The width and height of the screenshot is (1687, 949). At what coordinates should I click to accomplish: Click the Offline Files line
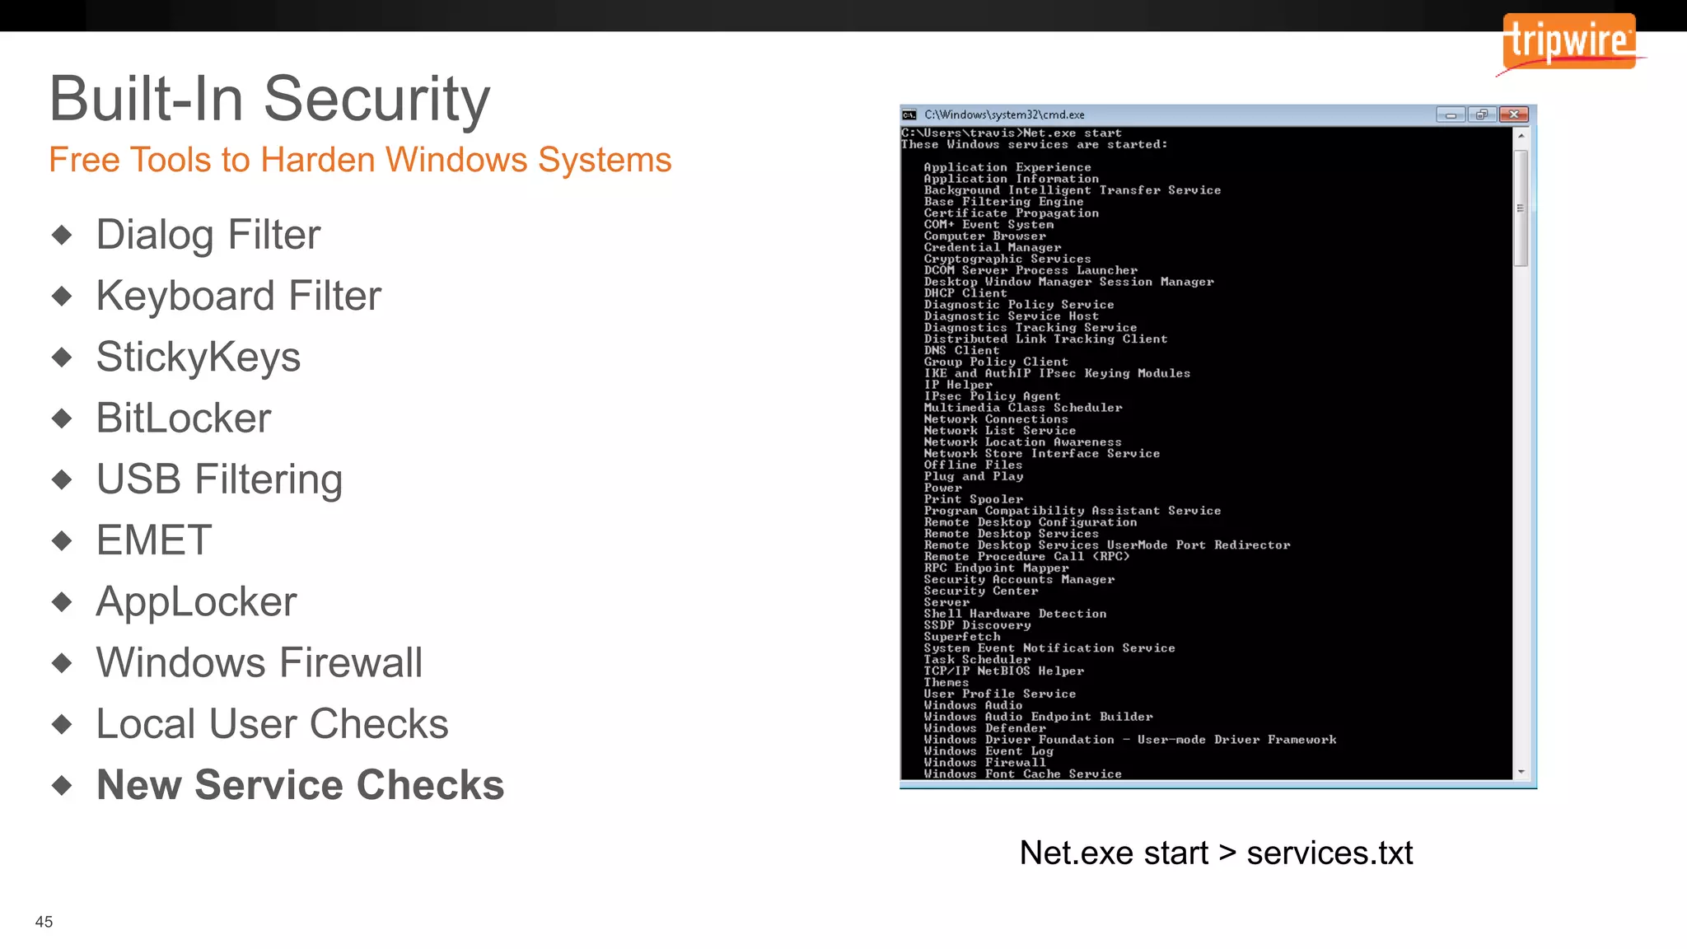coord(973,465)
